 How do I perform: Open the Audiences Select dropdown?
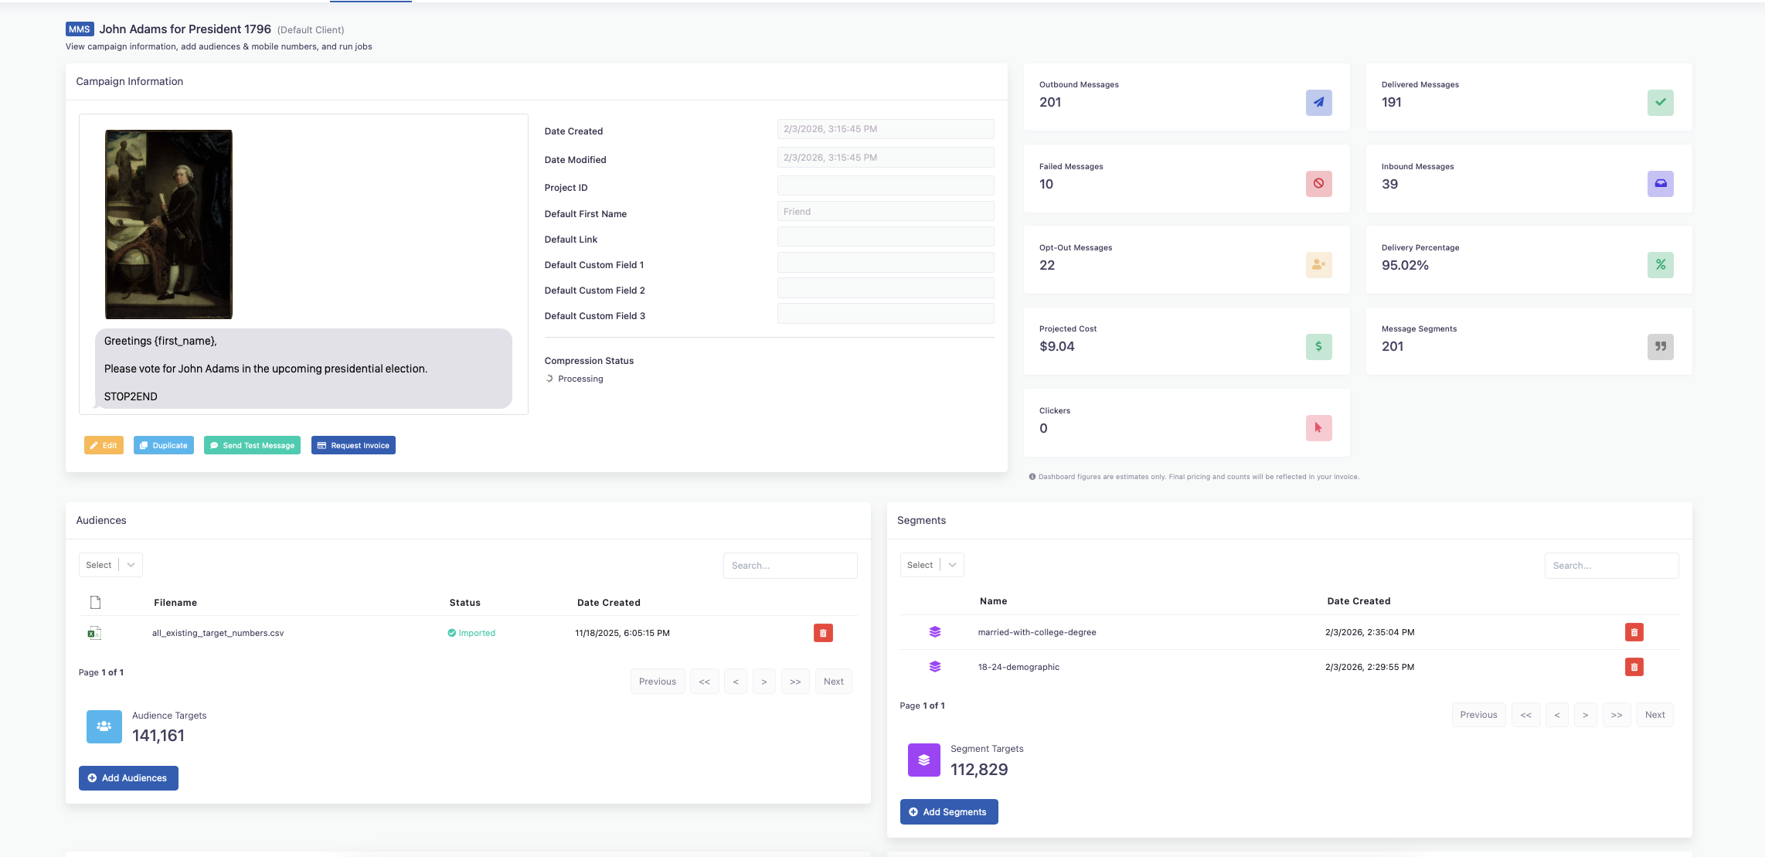click(x=111, y=565)
